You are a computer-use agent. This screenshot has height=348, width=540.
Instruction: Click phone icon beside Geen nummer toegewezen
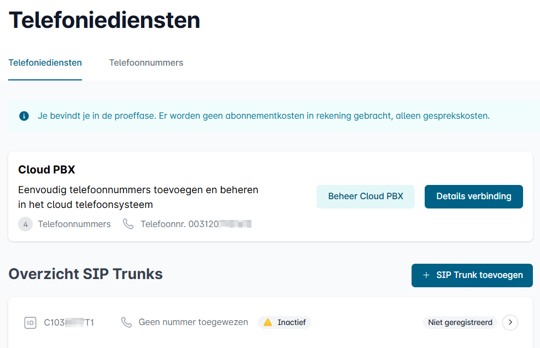point(126,322)
